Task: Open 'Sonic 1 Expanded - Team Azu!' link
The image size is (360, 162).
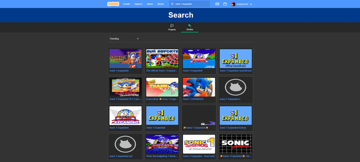Action: (x=199, y=156)
